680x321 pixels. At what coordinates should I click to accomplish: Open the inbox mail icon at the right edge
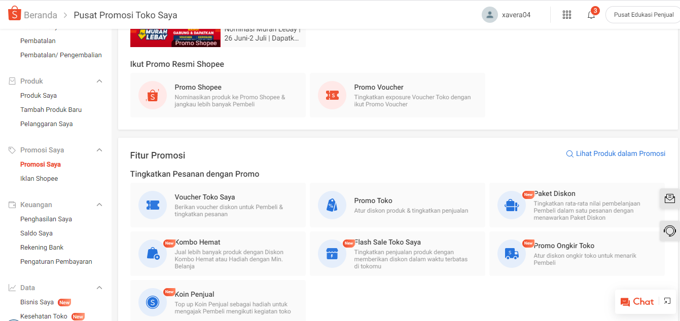click(670, 198)
